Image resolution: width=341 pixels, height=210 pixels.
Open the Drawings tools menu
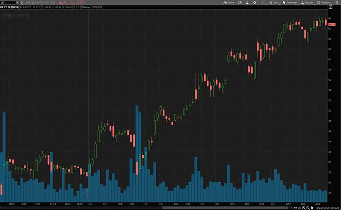coord(290,2)
